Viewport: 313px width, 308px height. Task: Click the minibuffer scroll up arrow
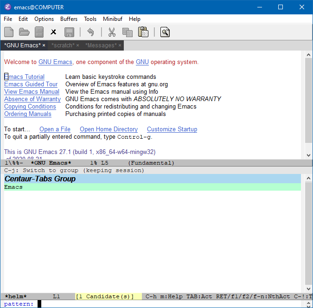coord(309,302)
